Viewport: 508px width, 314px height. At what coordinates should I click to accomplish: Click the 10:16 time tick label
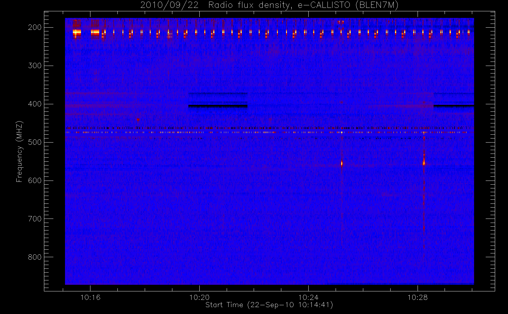click(x=90, y=297)
